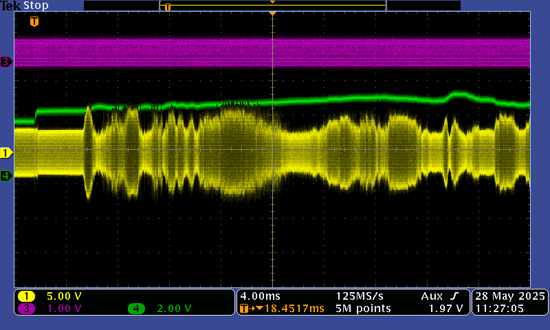Open the 5M points record length readout

(x=364, y=309)
